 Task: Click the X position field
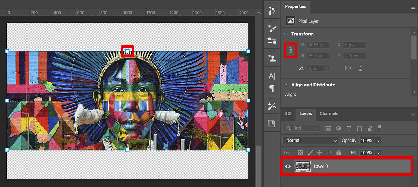[355, 45]
